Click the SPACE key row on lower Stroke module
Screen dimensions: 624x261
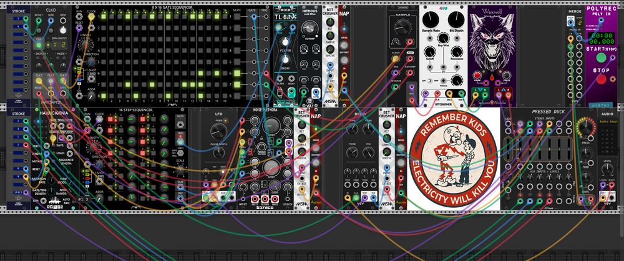pos(19,193)
